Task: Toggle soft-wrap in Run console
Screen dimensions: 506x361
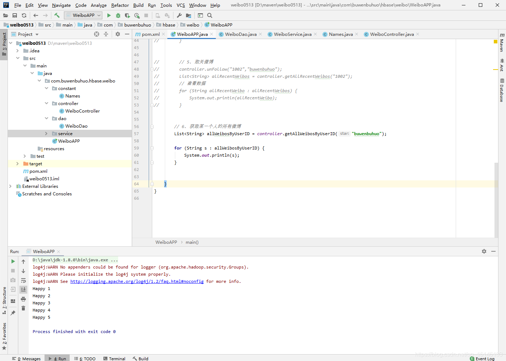Action: click(23, 280)
